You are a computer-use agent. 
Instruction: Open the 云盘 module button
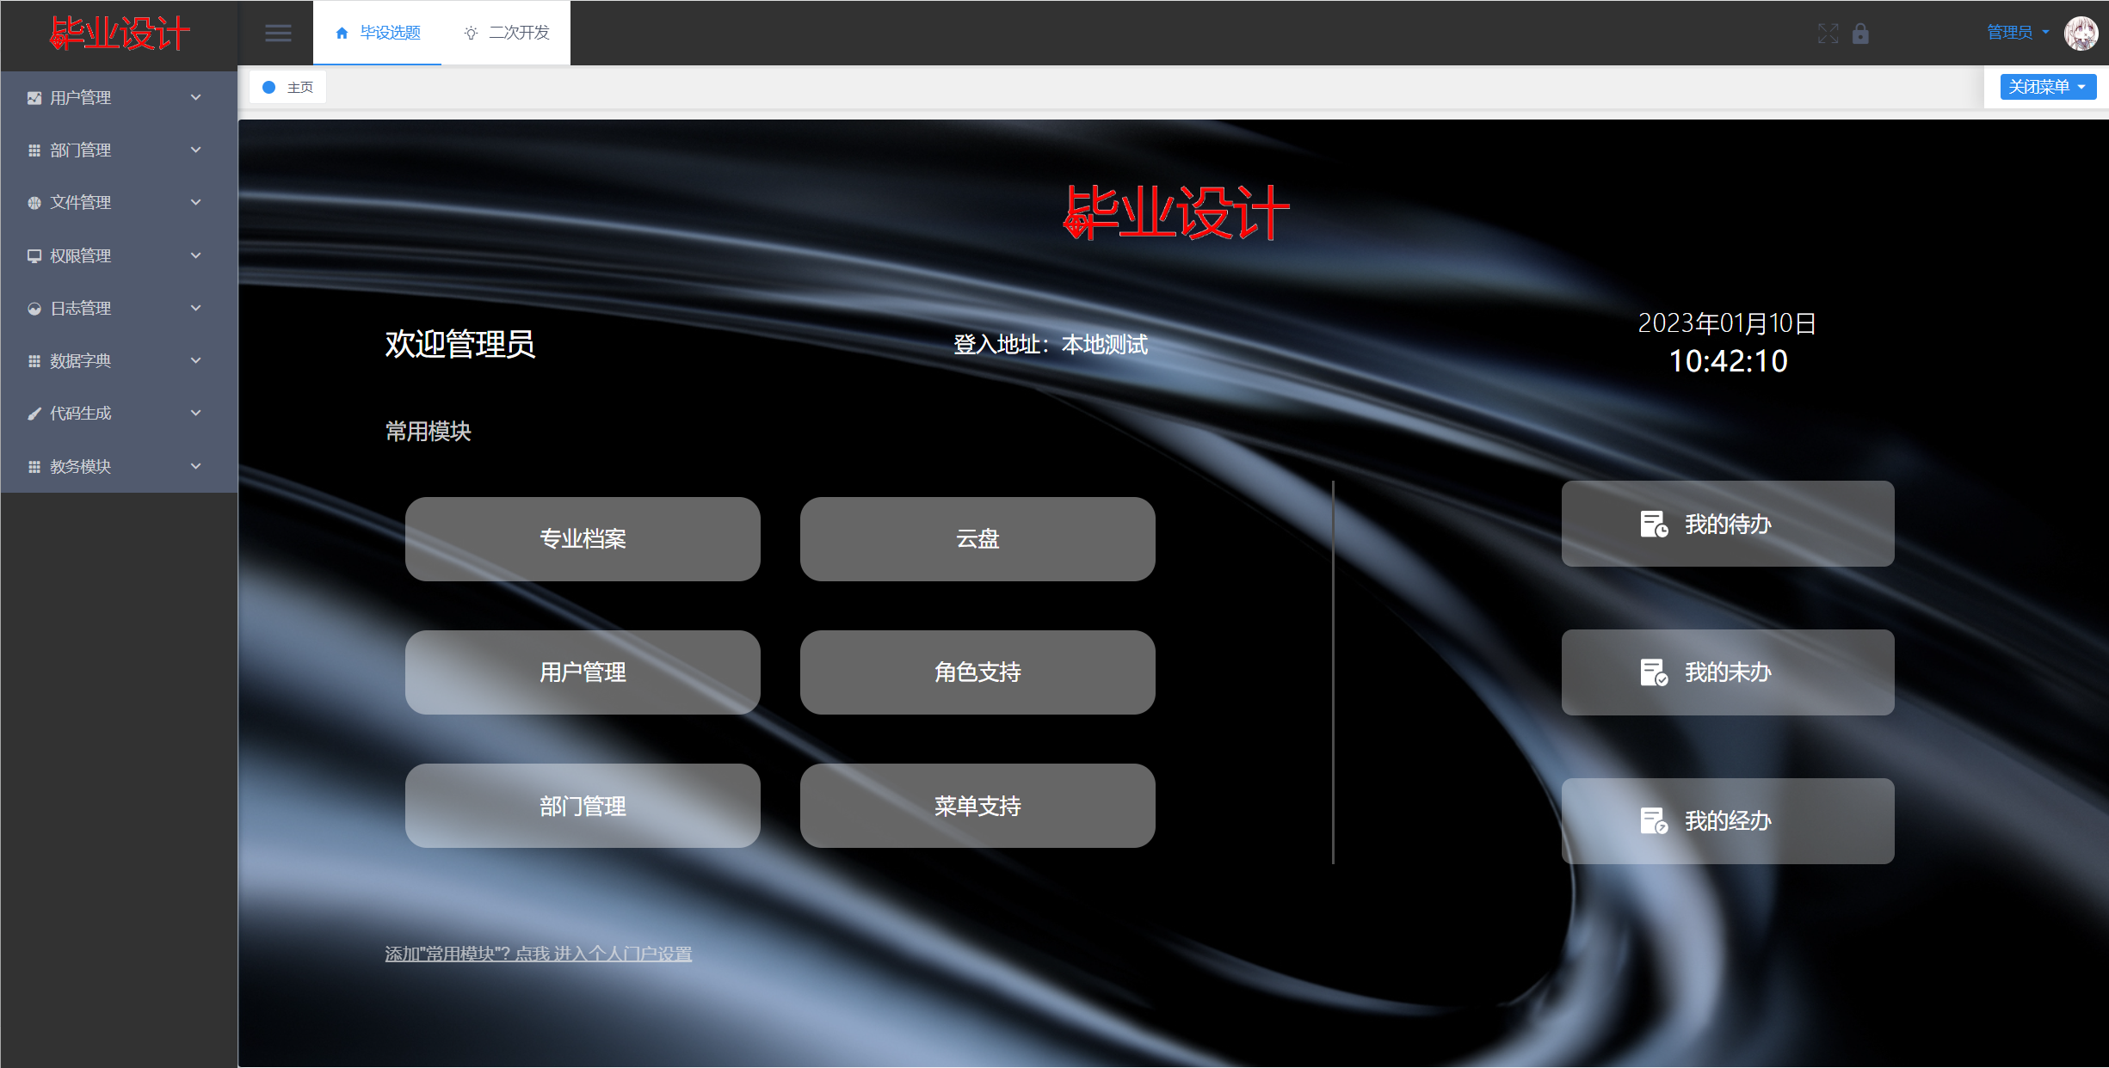point(977,539)
